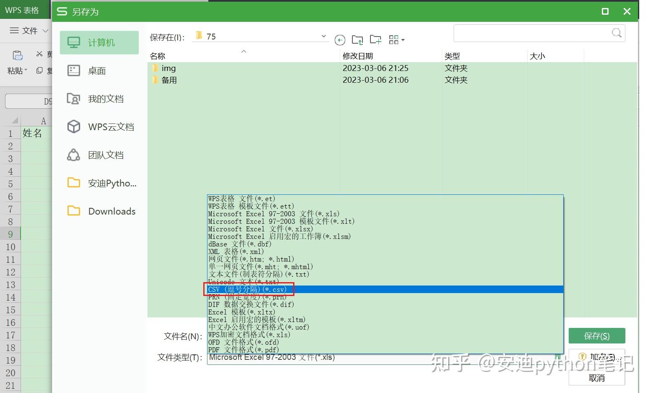Click the back navigation arrow icon
The height and width of the screenshot is (393, 651).
340,39
